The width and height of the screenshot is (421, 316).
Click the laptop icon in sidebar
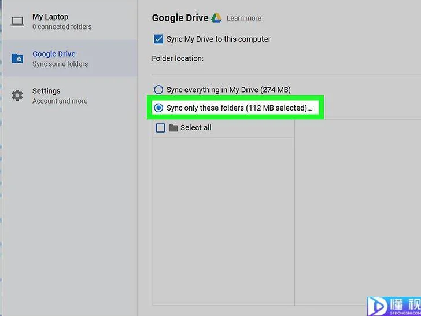click(17, 21)
